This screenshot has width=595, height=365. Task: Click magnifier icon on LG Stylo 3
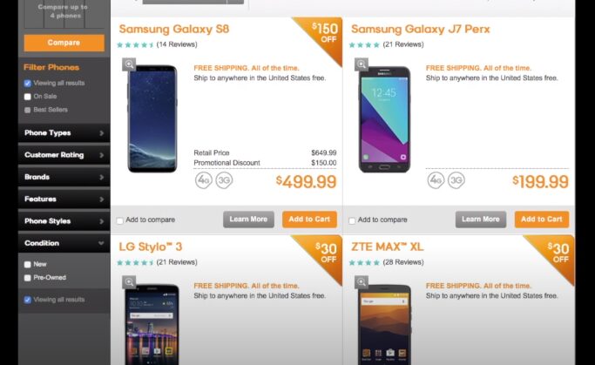pos(129,282)
